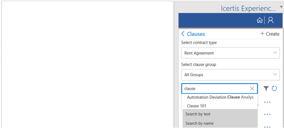This screenshot has height=128, width=284.
Task: Open the Icertis task pane menu arrow
Action: click(281, 7)
